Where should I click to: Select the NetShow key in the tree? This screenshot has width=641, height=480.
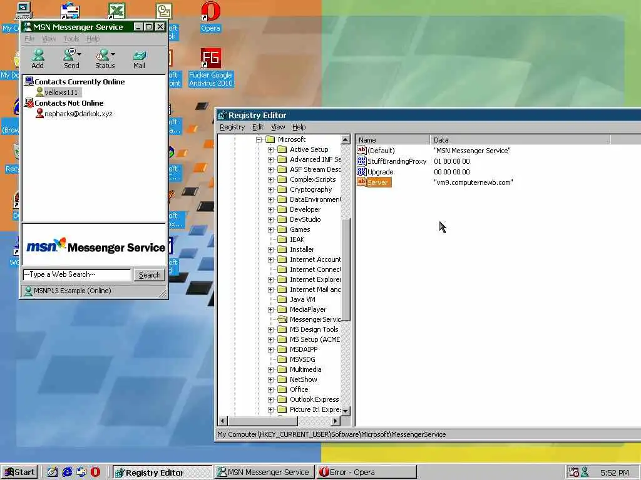(x=304, y=379)
